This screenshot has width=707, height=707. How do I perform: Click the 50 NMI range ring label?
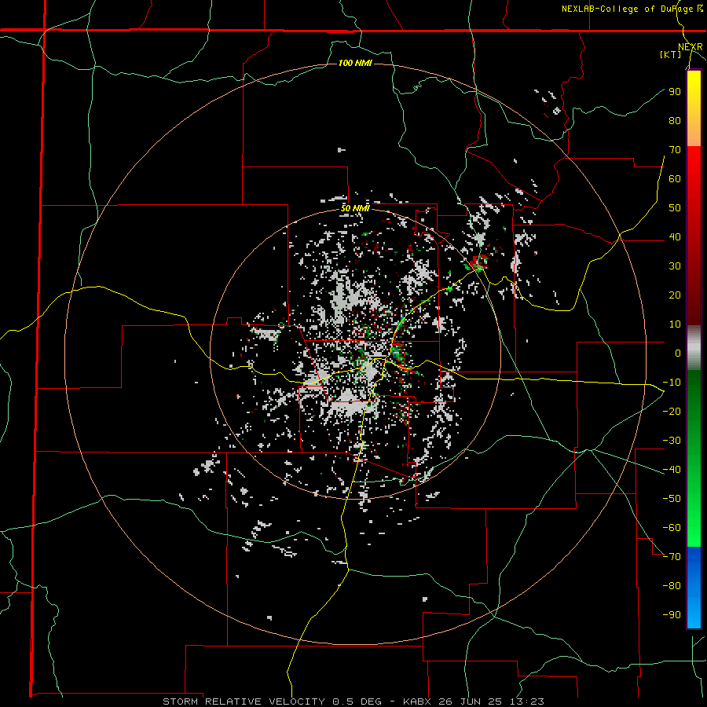coord(355,208)
